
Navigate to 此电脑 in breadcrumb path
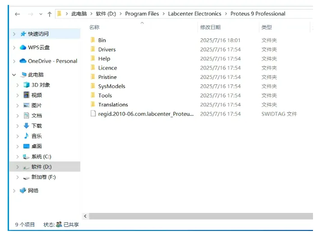[79, 14]
